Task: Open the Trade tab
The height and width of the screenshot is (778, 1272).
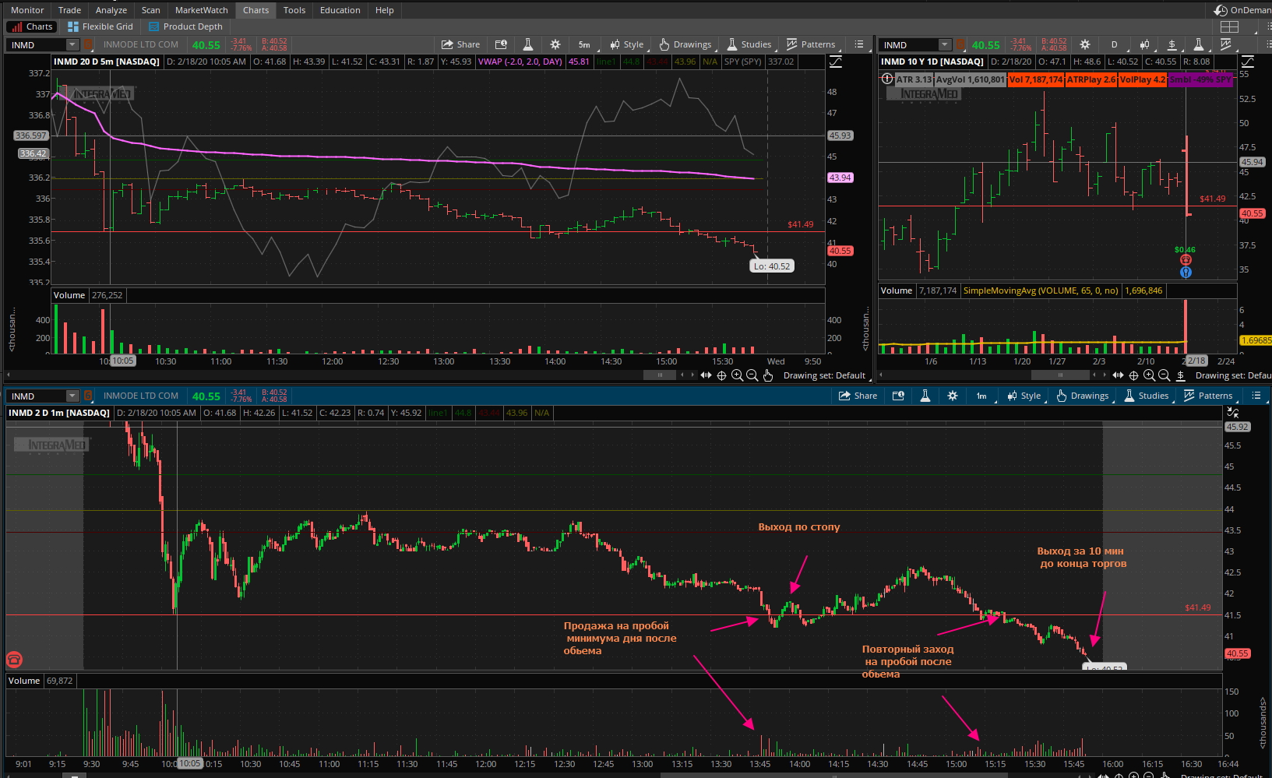Action: pos(69,10)
